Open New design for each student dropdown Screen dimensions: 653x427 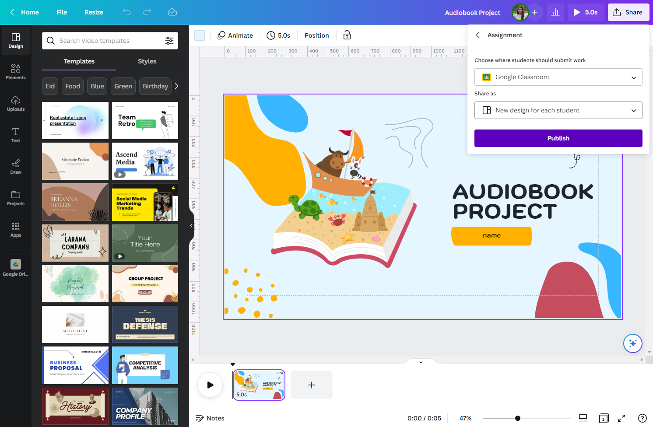558,110
